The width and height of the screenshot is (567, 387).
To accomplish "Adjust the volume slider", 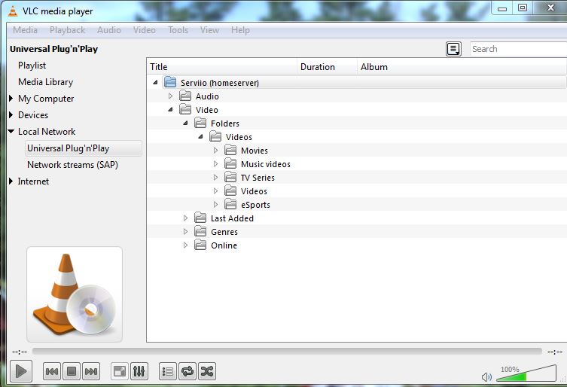I will tap(526, 375).
